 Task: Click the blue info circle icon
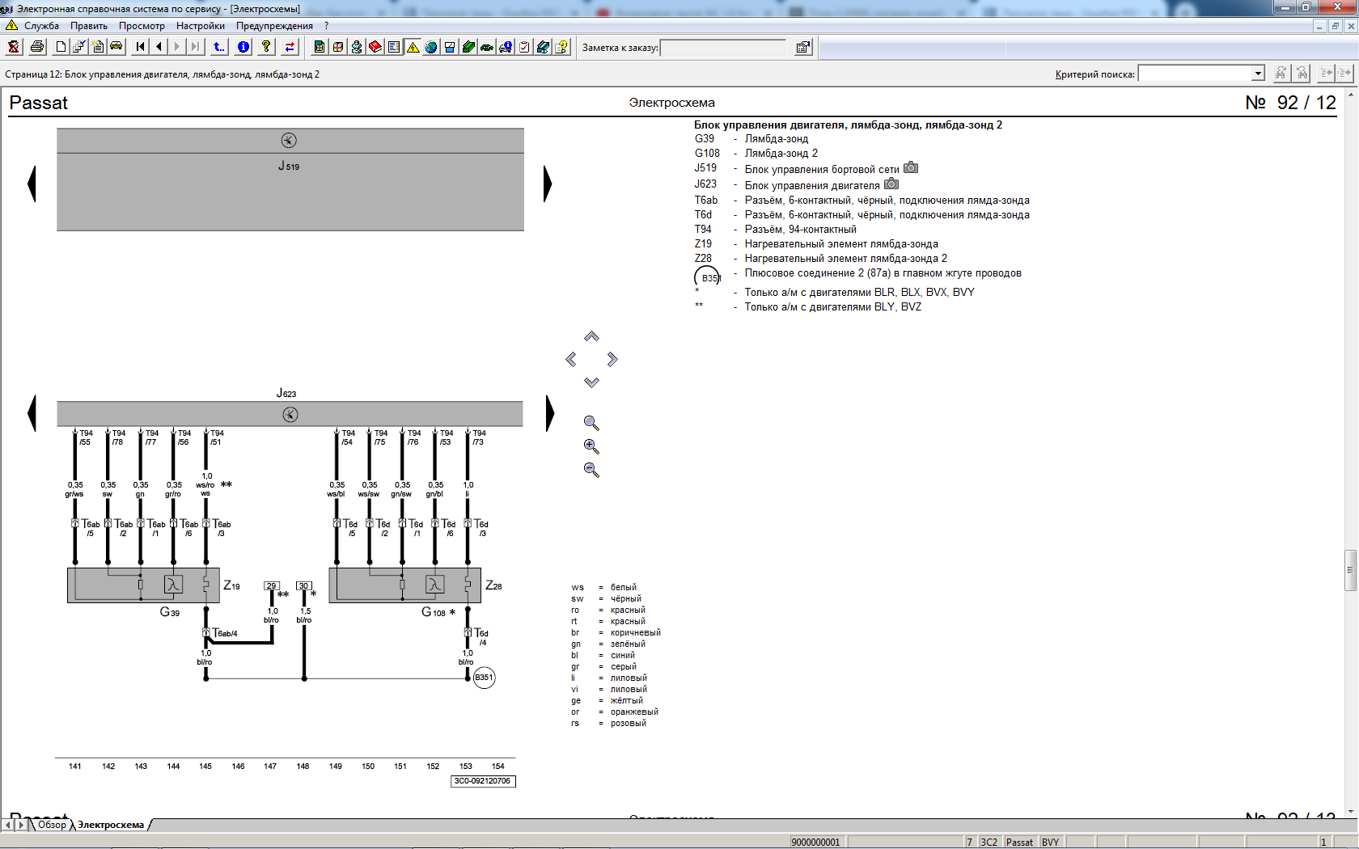[243, 47]
